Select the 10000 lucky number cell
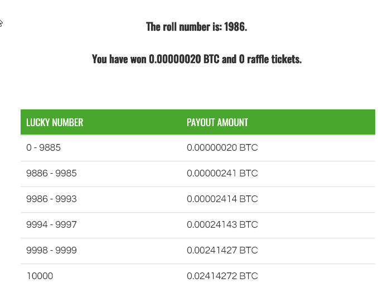The height and width of the screenshot is (297, 378). point(40,276)
